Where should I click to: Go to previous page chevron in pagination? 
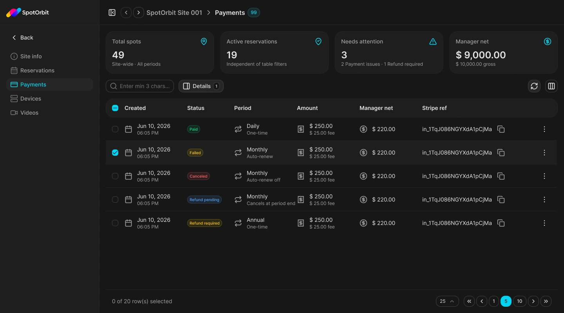click(x=482, y=301)
